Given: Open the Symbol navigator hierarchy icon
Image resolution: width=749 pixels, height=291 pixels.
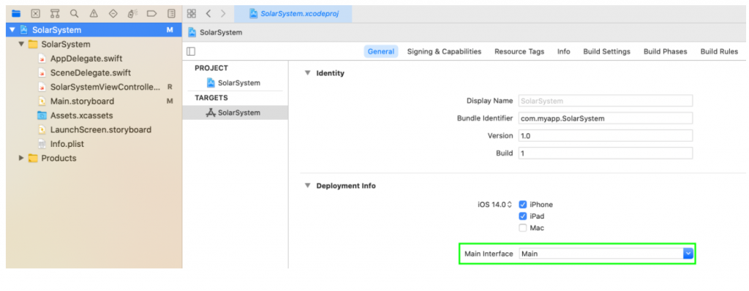Looking at the screenshot, I should pos(55,13).
